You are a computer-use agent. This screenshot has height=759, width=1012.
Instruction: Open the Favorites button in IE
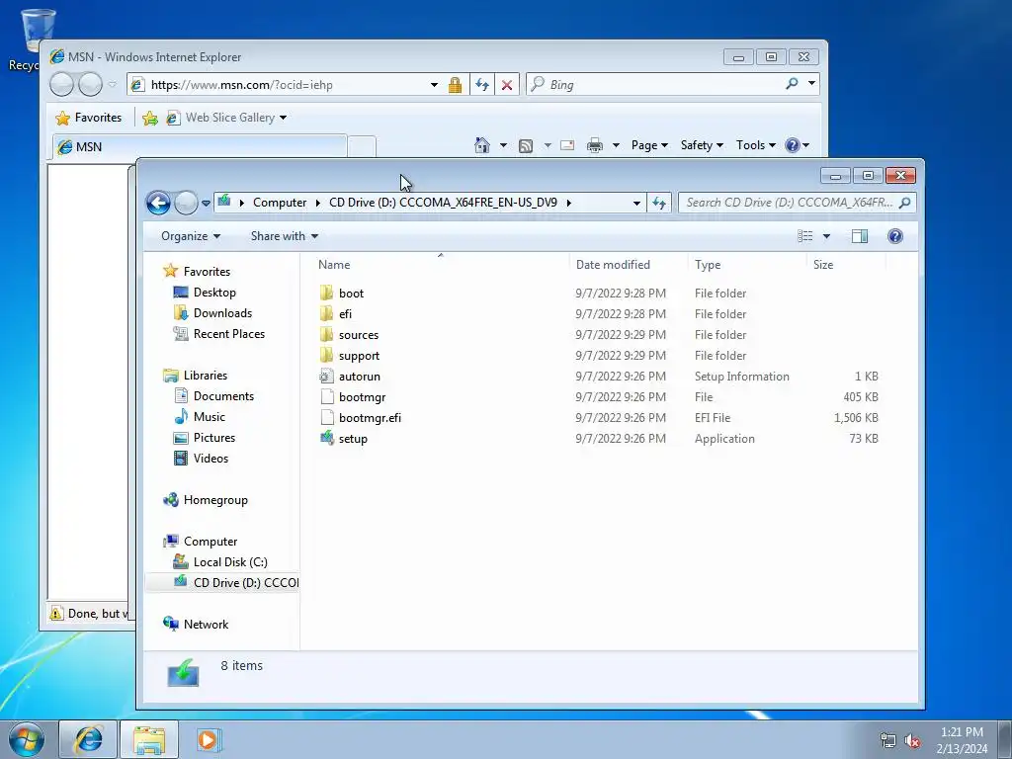(89, 118)
